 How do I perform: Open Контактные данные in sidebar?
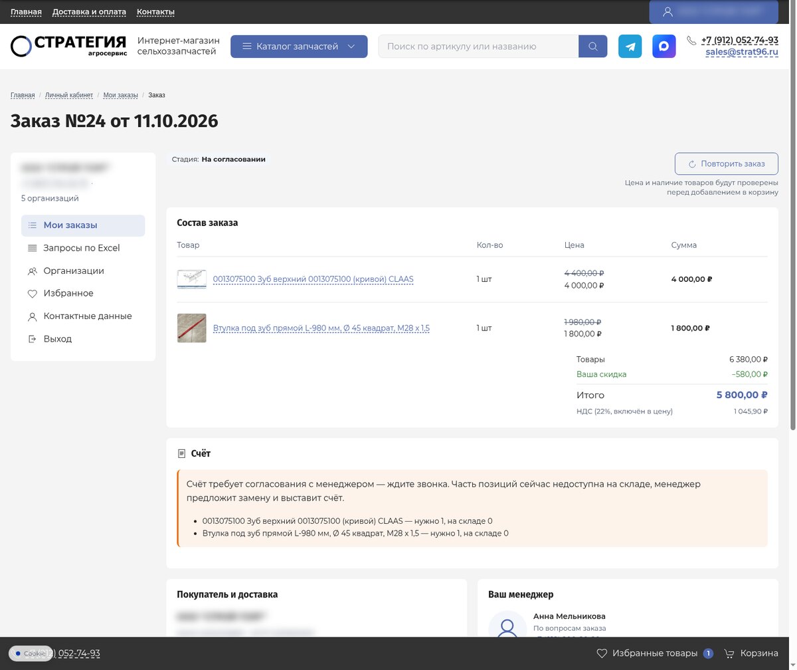click(83, 316)
